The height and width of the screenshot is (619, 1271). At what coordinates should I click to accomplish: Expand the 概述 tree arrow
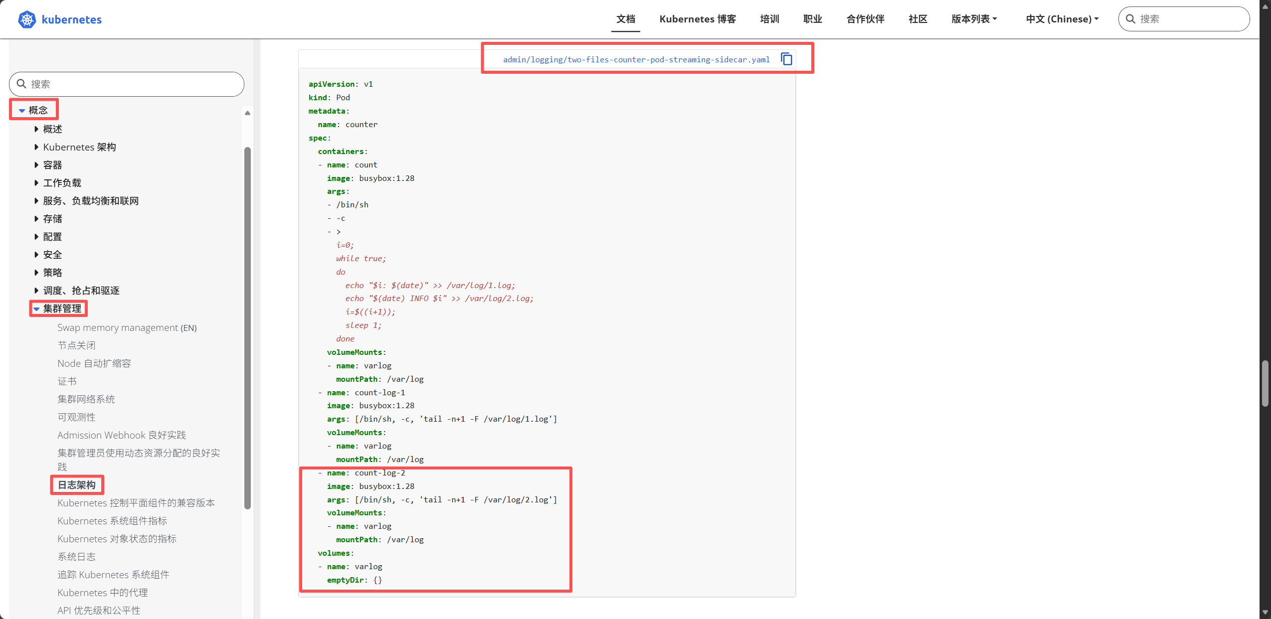click(36, 129)
